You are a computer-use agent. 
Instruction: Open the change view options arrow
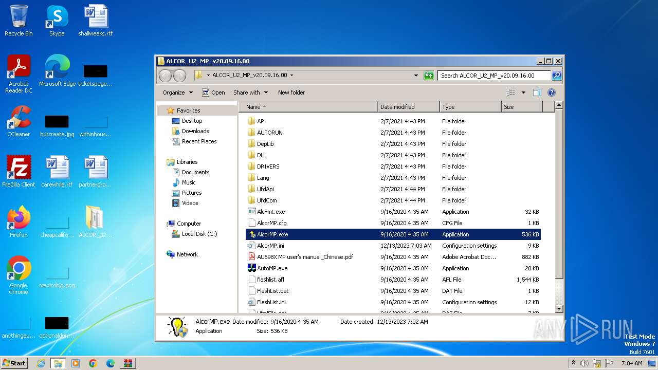[x=523, y=92]
